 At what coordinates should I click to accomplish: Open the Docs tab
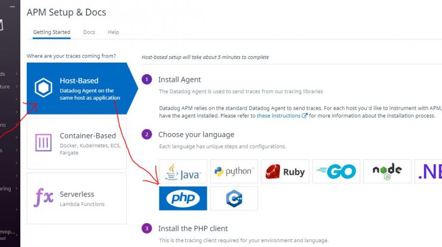89,32
